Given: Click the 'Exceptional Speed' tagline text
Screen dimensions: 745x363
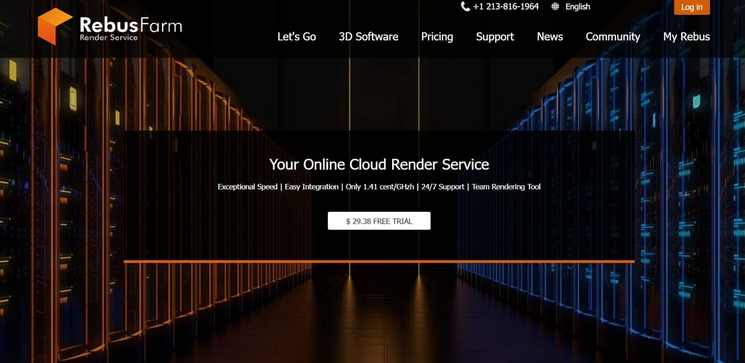Looking at the screenshot, I should pos(248,187).
